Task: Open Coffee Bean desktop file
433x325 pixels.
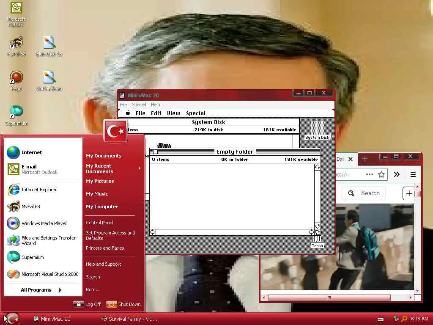Action: 49,81
